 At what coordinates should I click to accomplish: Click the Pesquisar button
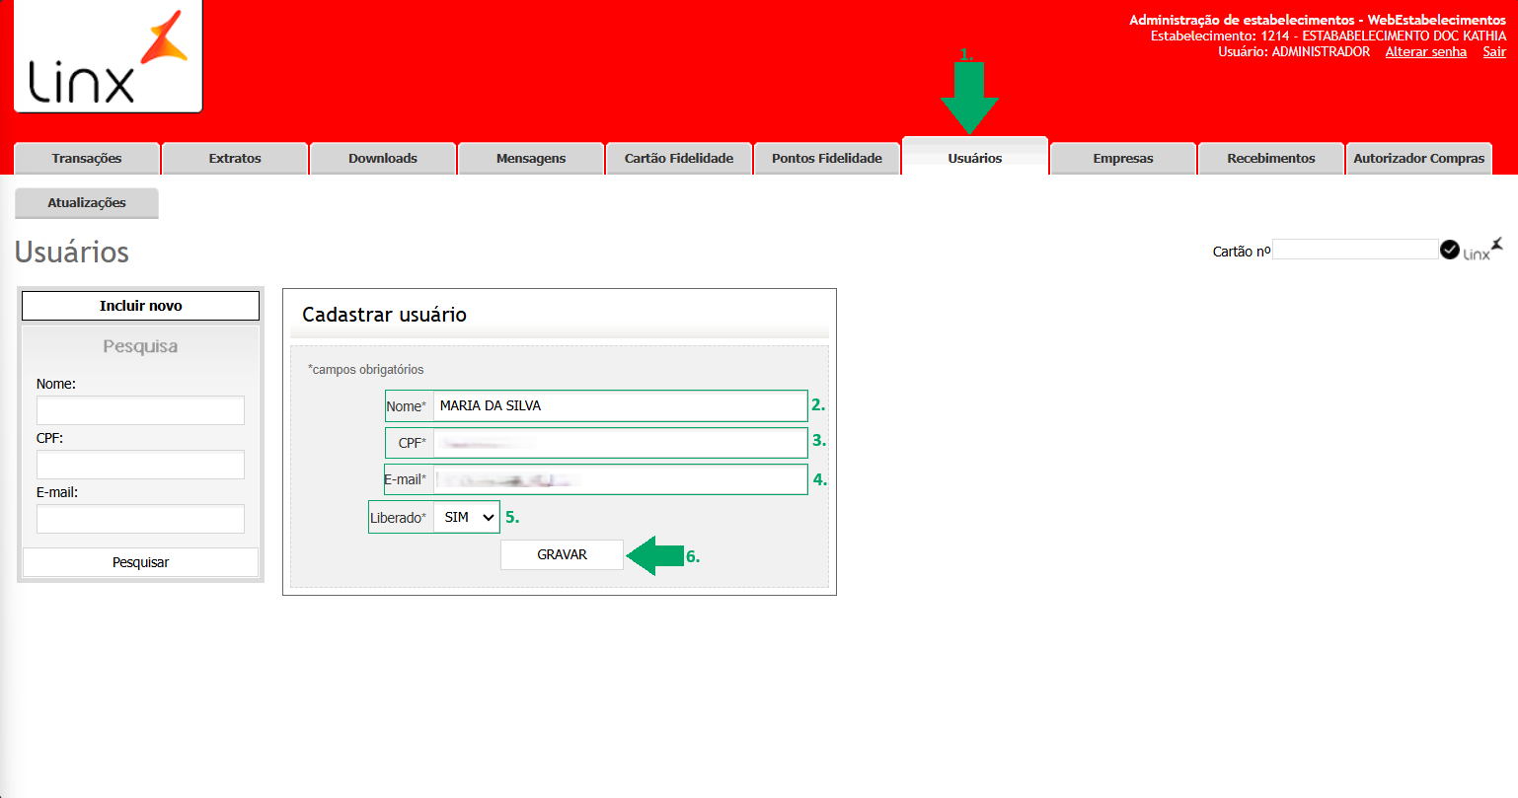pyautogui.click(x=141, y=562)
